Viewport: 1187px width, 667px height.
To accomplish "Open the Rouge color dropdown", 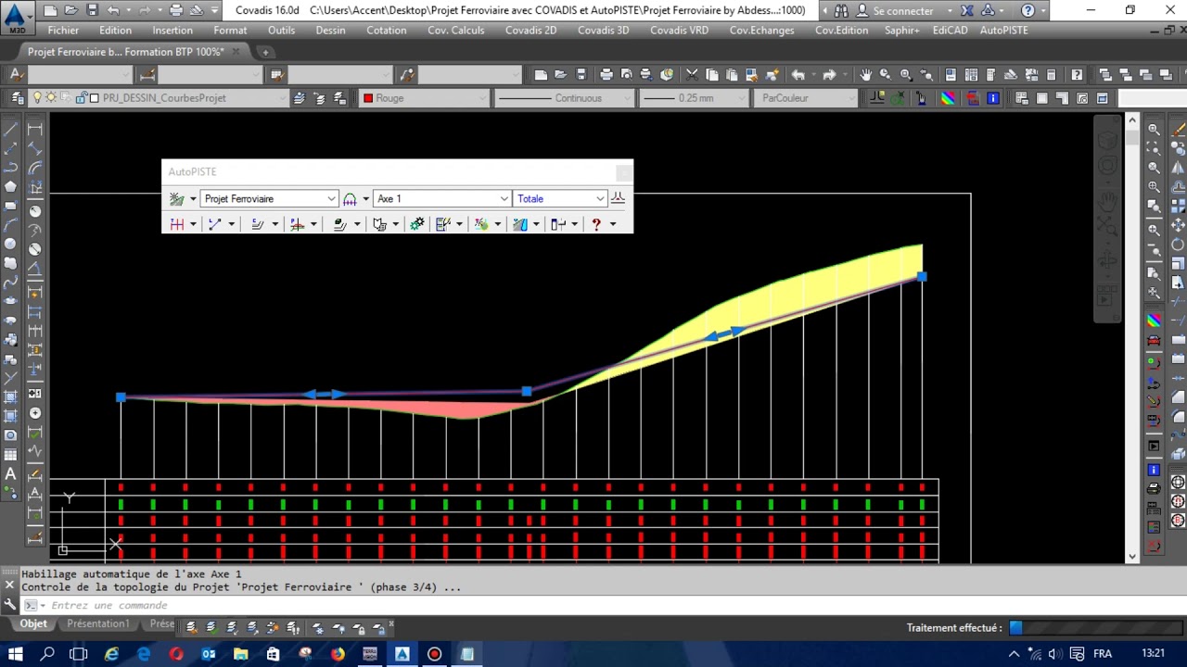I will 425,98.
